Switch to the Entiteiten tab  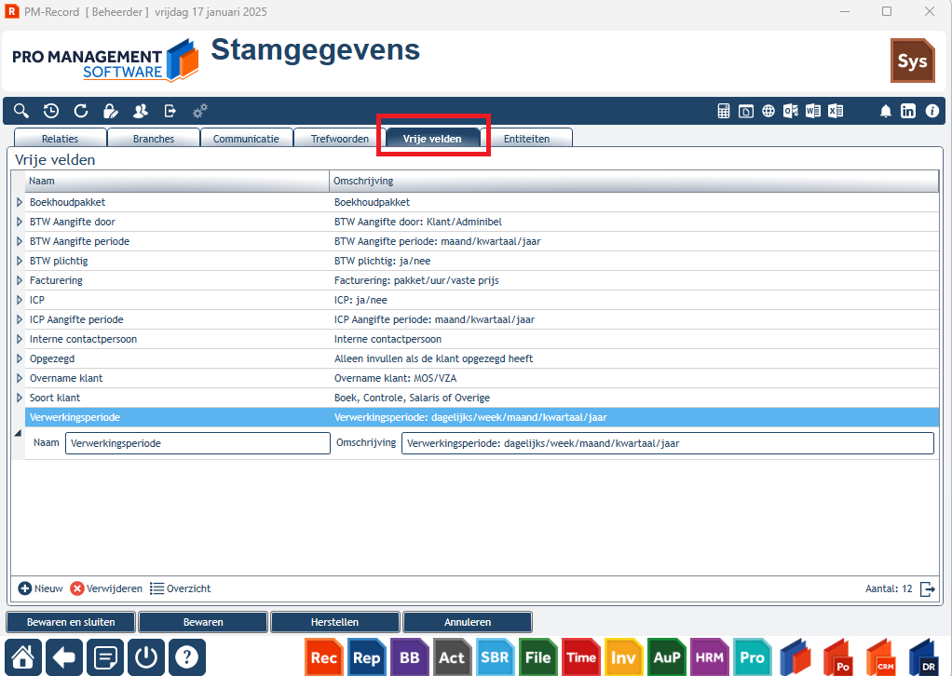(526, 139)
